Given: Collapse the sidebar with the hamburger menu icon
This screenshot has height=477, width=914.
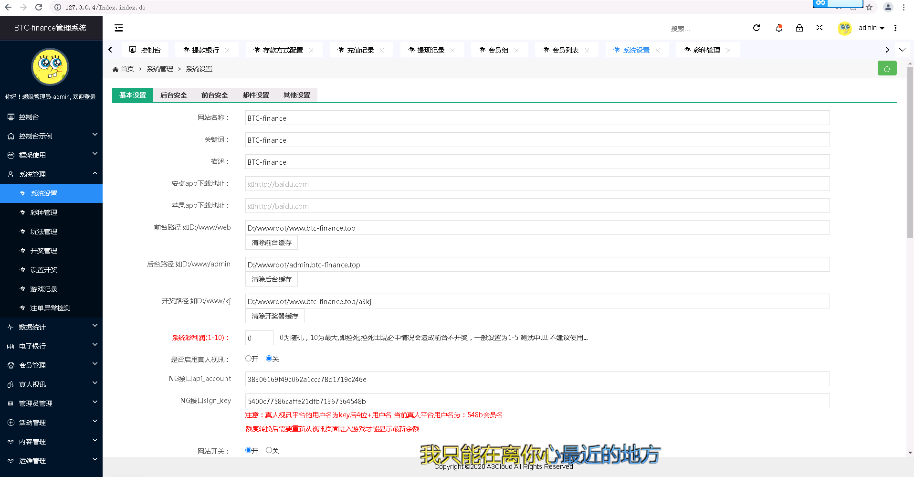Looking at the screenshot, I should click(118, 28).
